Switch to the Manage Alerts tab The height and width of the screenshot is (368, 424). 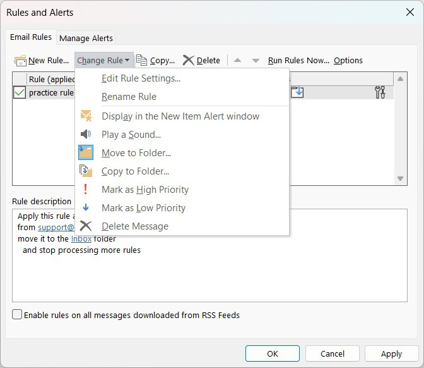(86, 38)
